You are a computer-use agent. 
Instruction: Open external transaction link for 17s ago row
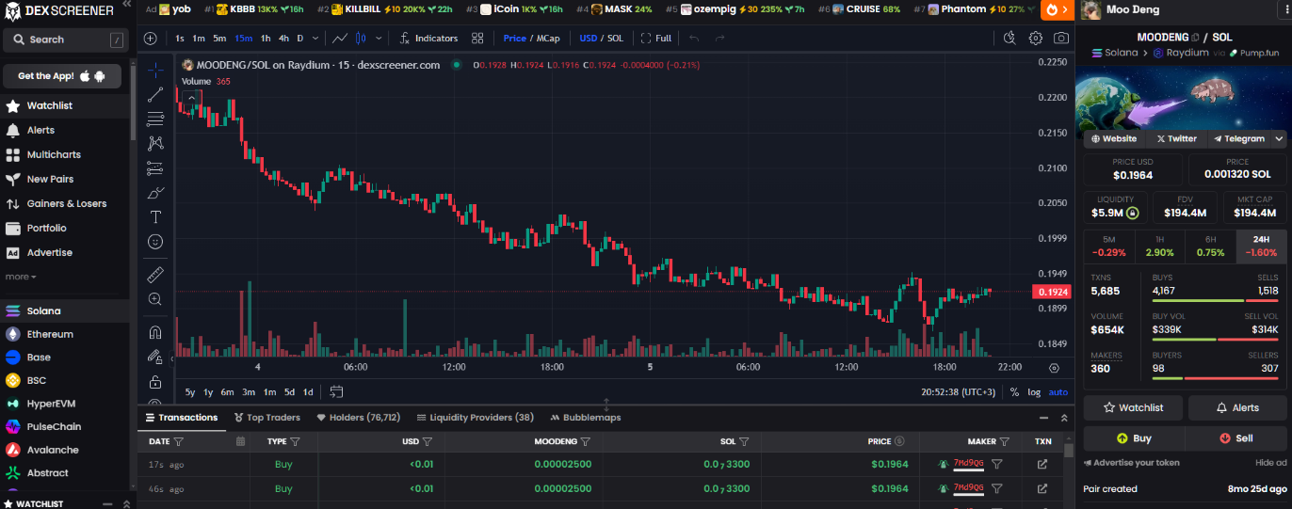pos(1042,464)
